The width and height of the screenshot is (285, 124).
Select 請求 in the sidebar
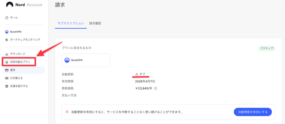[x=24, y=70]
